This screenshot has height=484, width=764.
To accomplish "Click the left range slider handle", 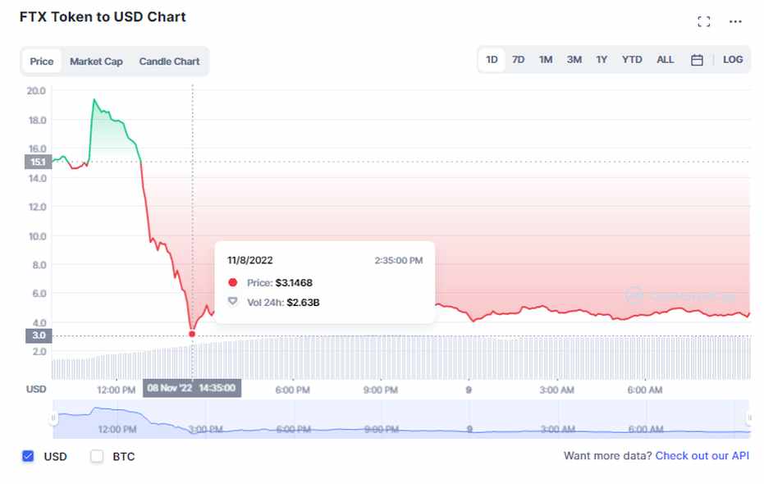I will [54, 418].
